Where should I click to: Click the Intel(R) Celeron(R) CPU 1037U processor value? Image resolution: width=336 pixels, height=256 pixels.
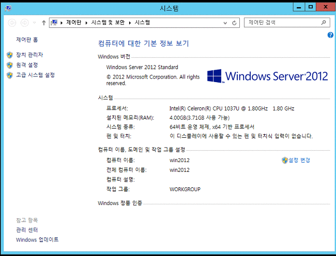coord(232,108)
